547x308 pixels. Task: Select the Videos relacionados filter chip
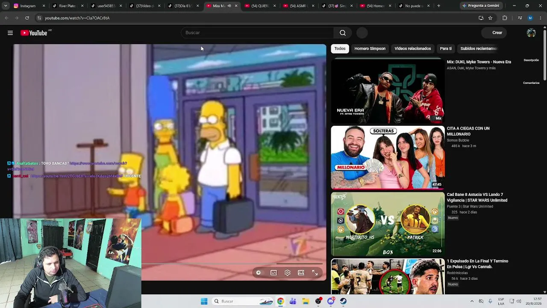[x=412, y=49]
